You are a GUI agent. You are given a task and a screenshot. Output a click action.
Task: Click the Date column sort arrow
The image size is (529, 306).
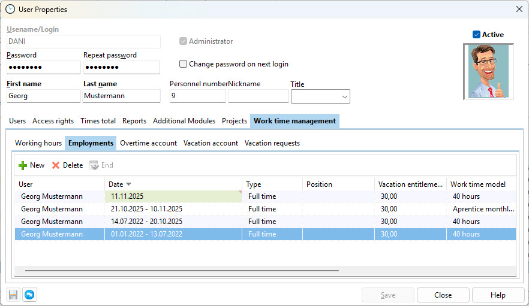(128, 184)
